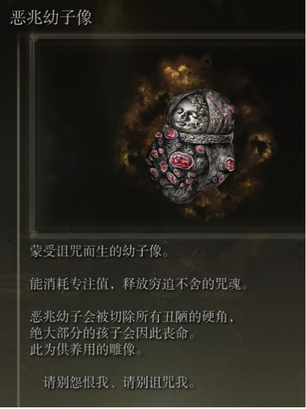Select the Omen infant statue item icon
306x409 pixels.
point(192,146)
